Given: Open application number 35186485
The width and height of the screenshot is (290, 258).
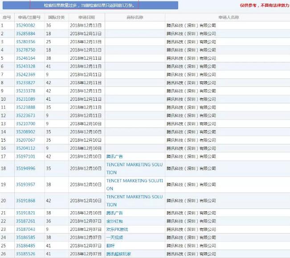Looking at the screenshot, I should pyautogui.click(x=25, y=246).
